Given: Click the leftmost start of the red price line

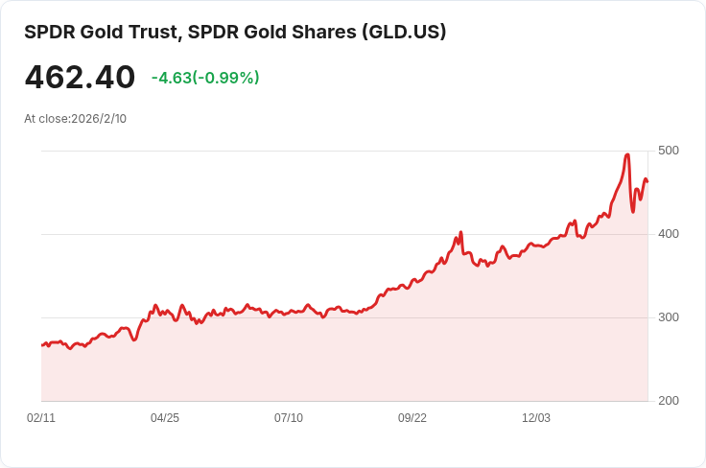Looking at the screenshot, I should click(42, 344).
